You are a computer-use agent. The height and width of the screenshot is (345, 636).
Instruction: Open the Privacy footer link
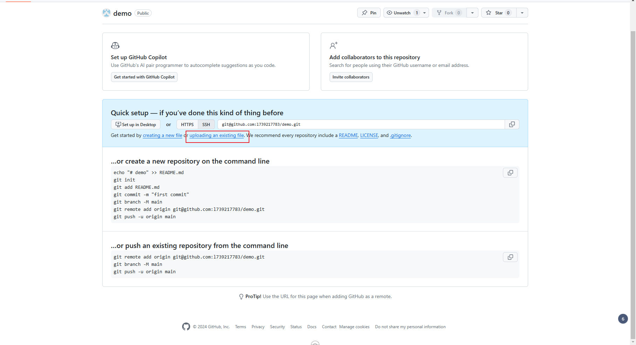(x=258, y=327)
